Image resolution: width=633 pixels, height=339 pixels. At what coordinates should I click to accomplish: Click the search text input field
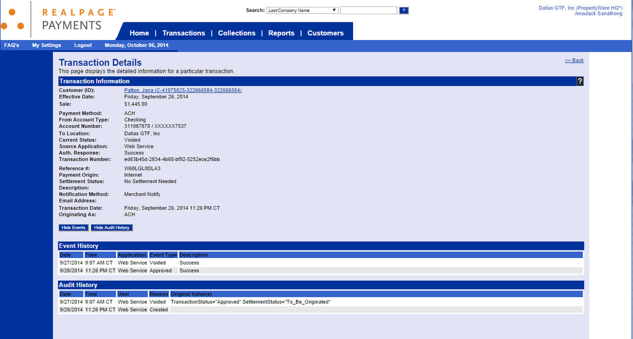pos(368,10)
